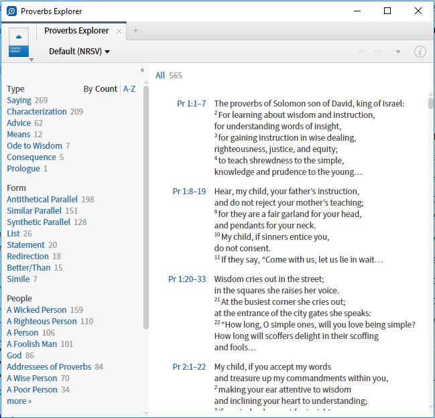Click text 'My child, if you accept my words'
Image resolution: width=435 pixels, height=418 pixels.
(x=273, y=366)
